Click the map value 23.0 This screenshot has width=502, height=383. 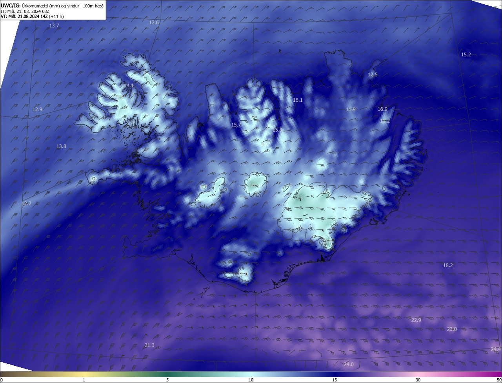pos(452,329)
